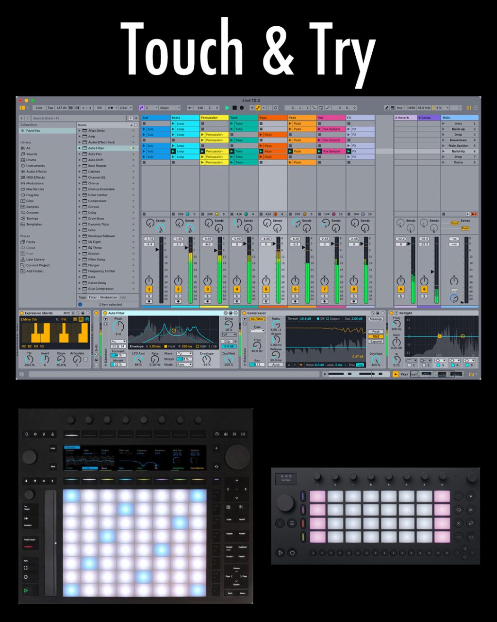Click the Makeup button in Compressor
497x622 pixels.
[x=375, y=319]
